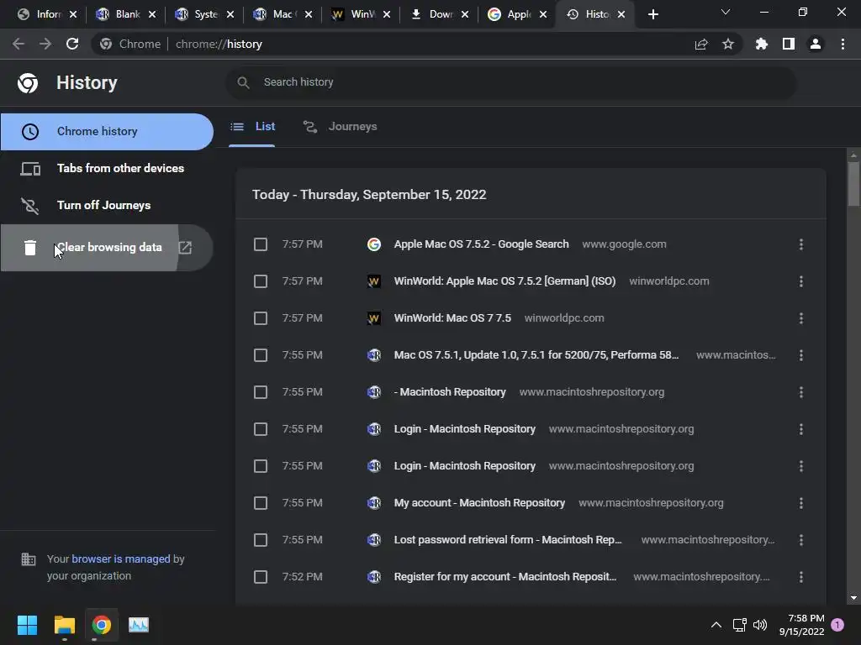Click the forward navigation arrow

(45, 44)
